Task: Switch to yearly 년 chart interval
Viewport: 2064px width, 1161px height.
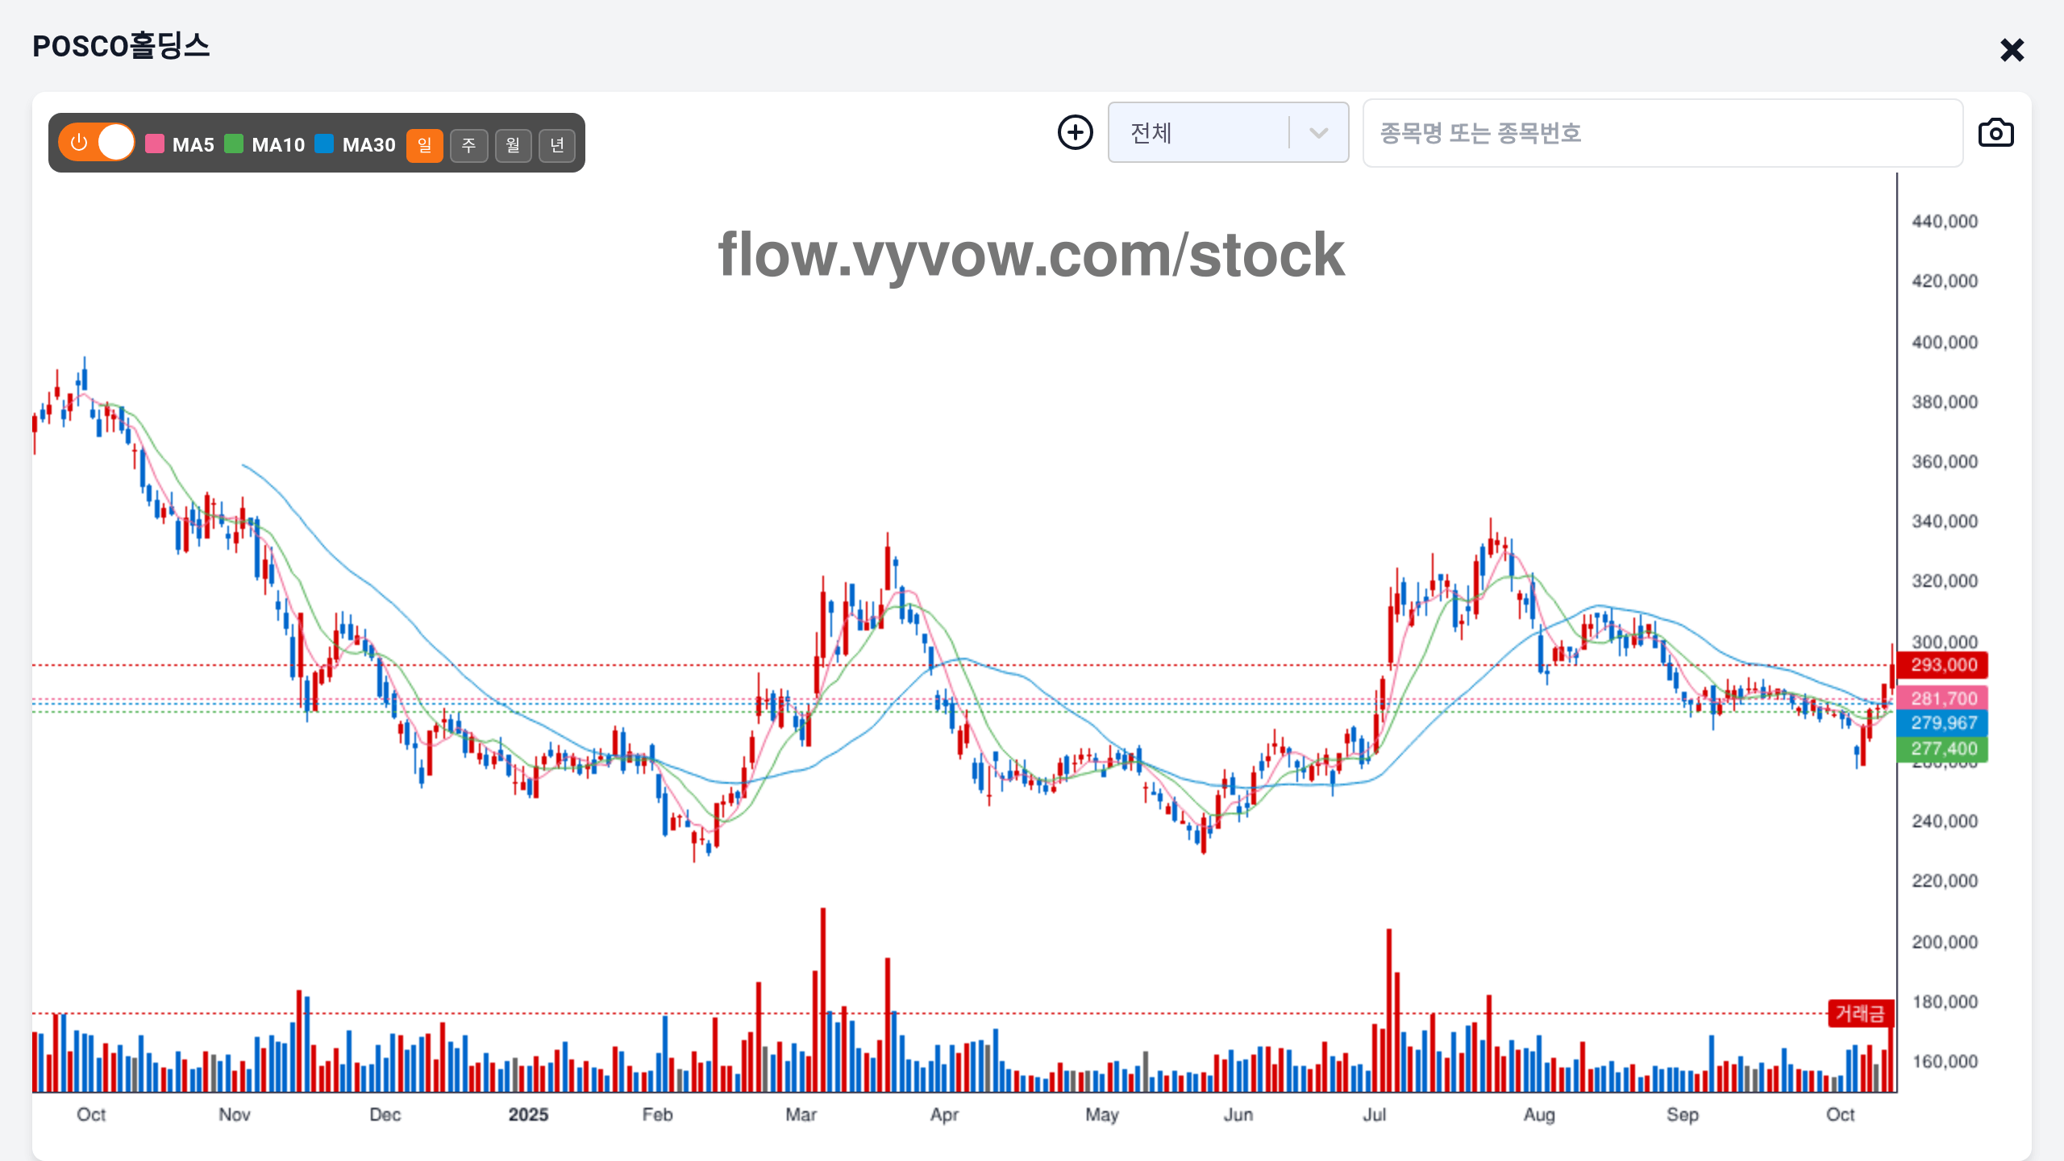Action: pos(557,145)
